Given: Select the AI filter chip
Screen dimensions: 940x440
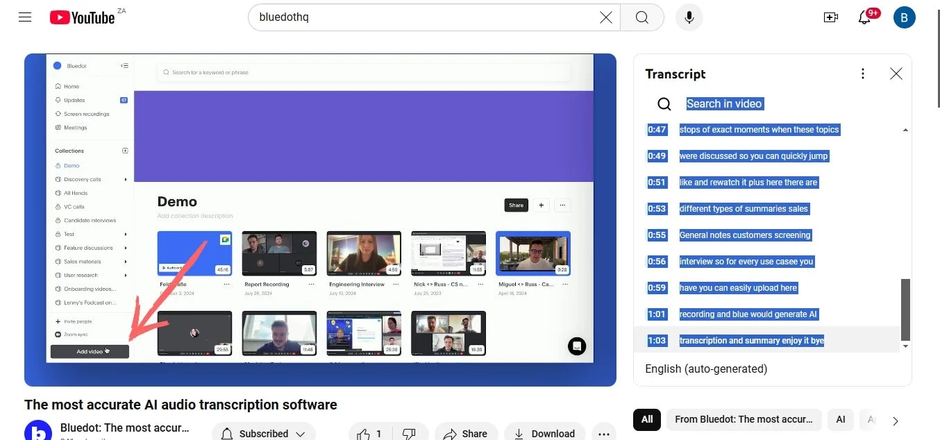Looking at the screenshot, I should point(841,419).
